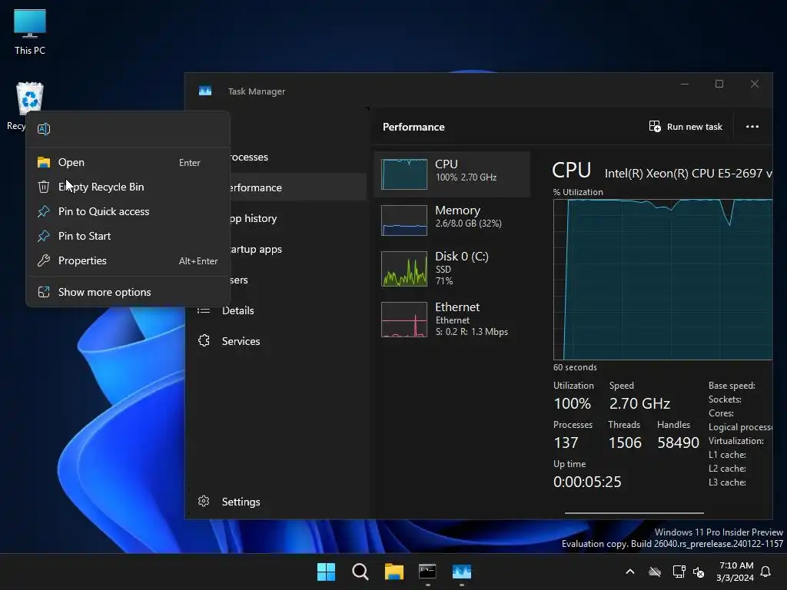This screenshot has height=590, width=787.
Task: Select Pin to Start option
Action: (x=128, y=236)
